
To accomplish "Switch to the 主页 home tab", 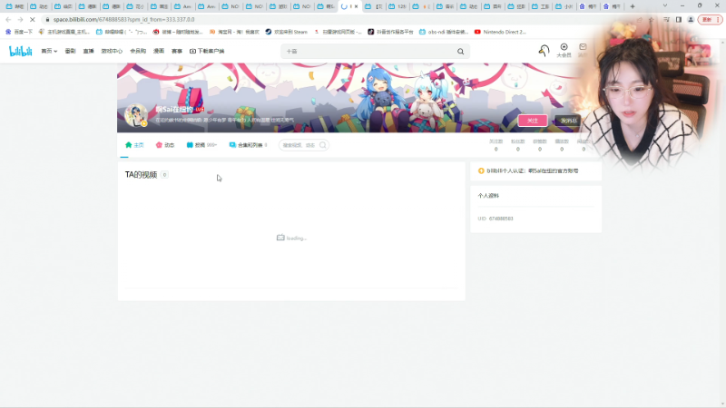I will click(x=134, y=145).
